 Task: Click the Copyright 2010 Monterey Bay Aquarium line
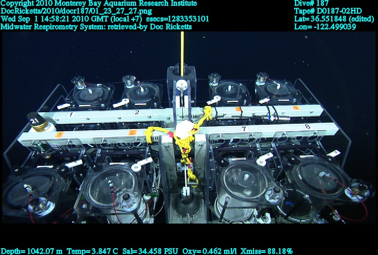tap(99, 3)
